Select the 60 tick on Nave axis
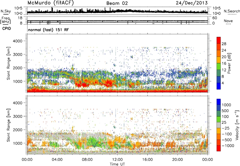The width and height of the screenshot is (240, 166). click(215, 18)
